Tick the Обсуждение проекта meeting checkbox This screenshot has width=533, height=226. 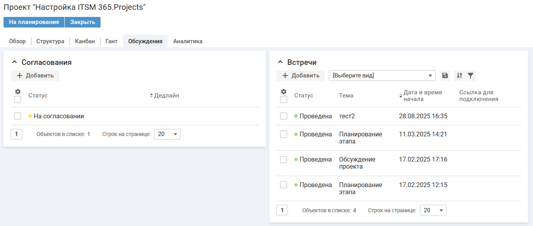click(x=284, y=160)
